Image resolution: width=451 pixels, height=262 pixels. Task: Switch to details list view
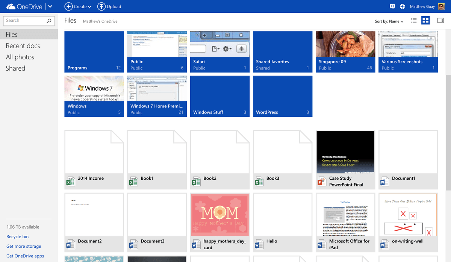pyautogui.click(x=414, y=21)
